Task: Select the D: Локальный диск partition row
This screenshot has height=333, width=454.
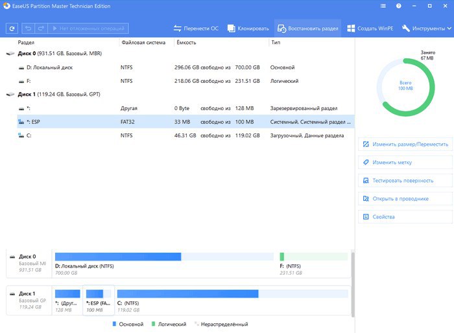Action: tap(185, 67)
